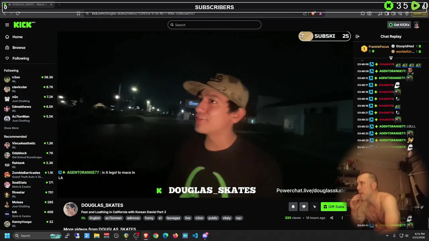
Task: Click the sparkle subscribe icon button
Action: coord(314,207)
